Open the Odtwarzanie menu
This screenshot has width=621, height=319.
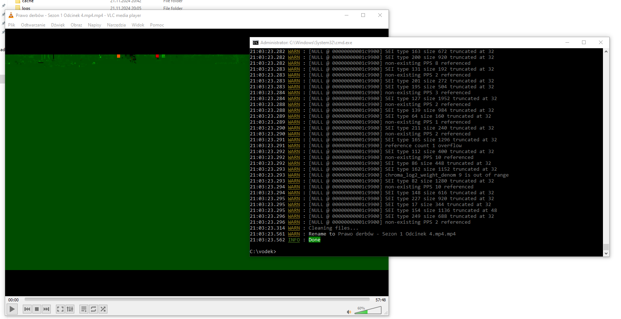(33, 25)
